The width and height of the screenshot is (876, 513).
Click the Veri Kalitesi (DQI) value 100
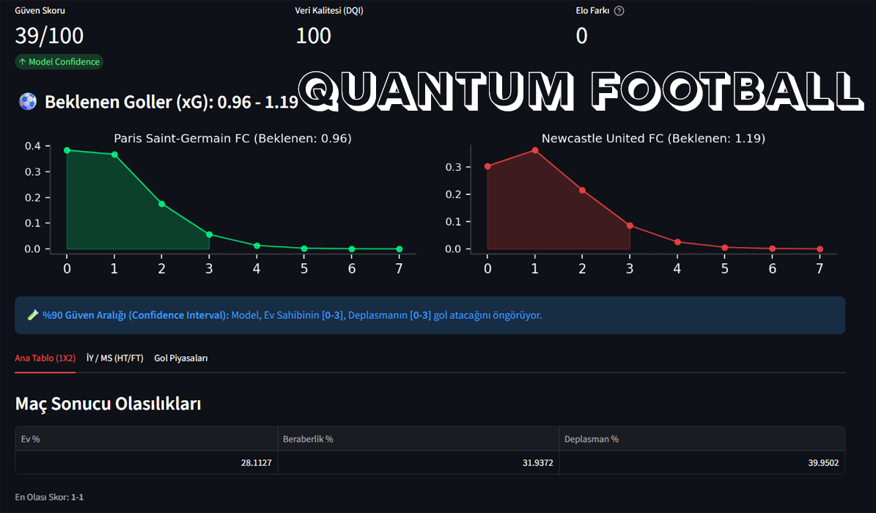pyautogui.click(x=314, y=35)
